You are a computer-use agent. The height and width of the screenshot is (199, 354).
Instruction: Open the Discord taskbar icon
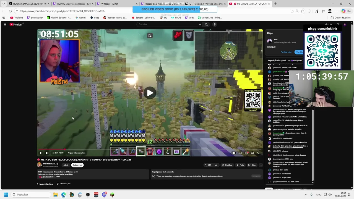click(x=104, y=195)
